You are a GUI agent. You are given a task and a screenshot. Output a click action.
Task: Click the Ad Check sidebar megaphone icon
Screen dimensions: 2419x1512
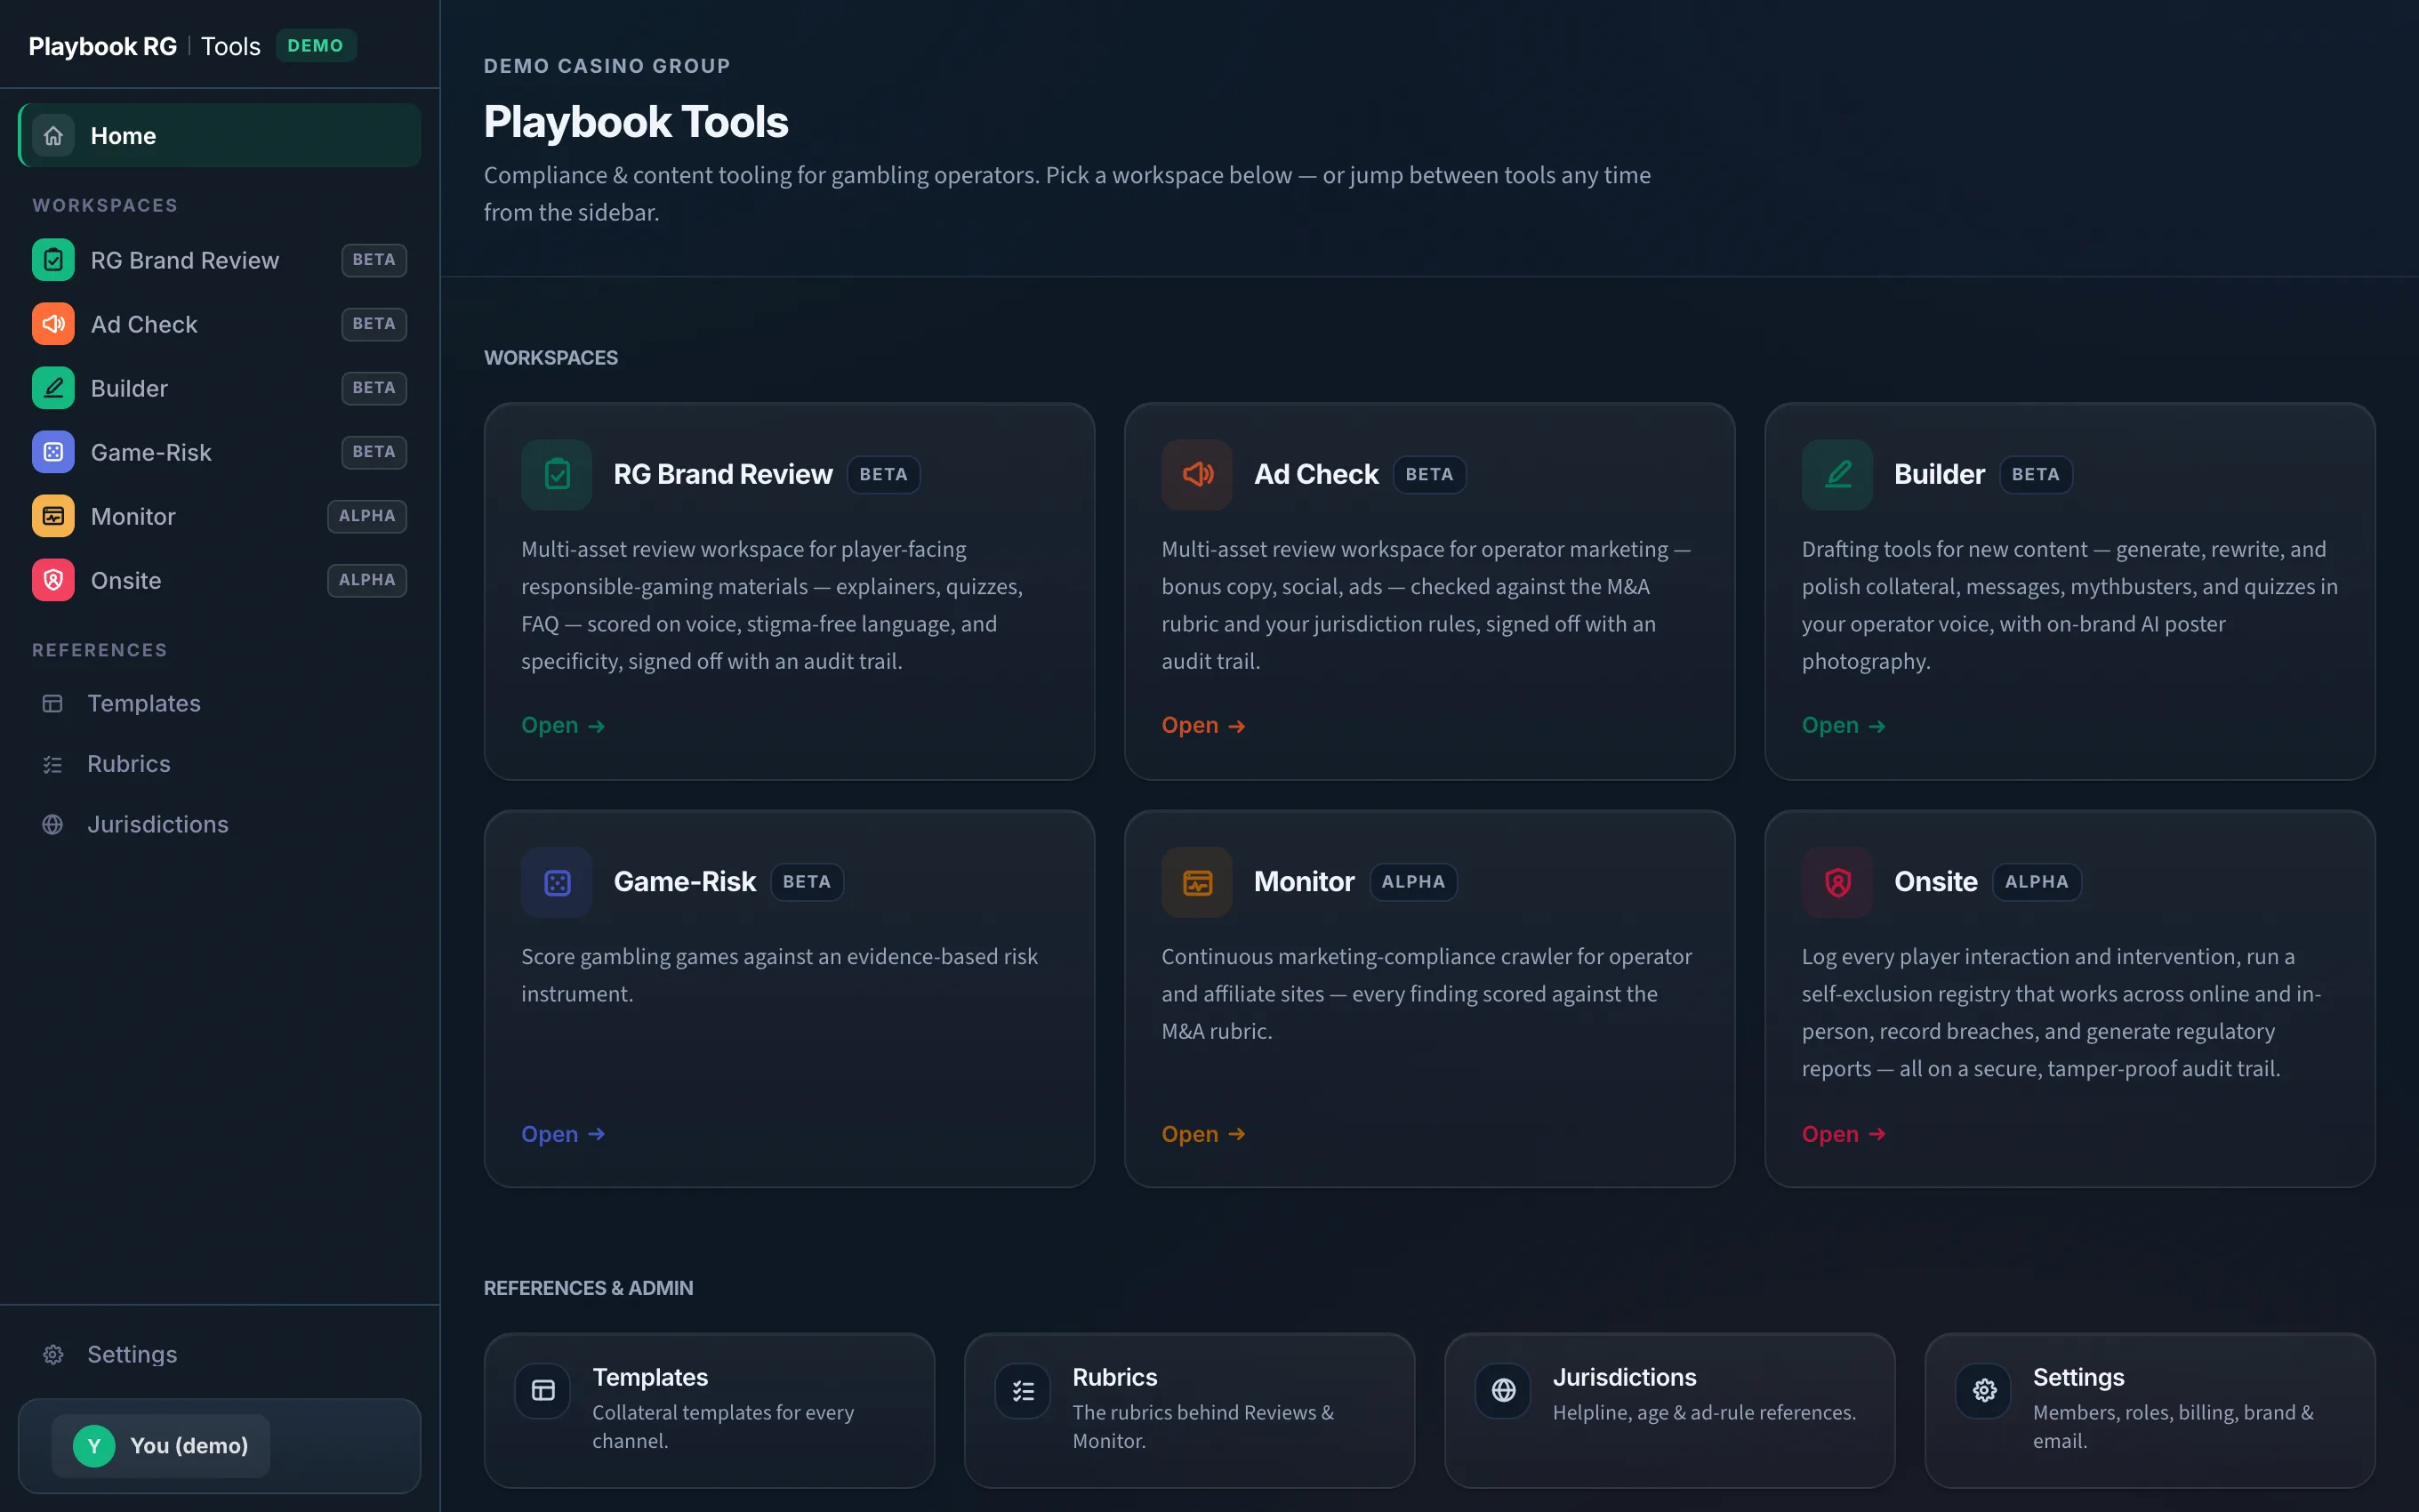[x=53, y=324]
